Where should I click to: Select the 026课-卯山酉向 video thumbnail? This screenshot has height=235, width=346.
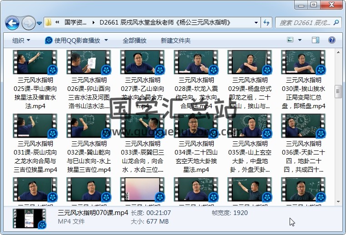pyautogui.click(x=89, y=62)
